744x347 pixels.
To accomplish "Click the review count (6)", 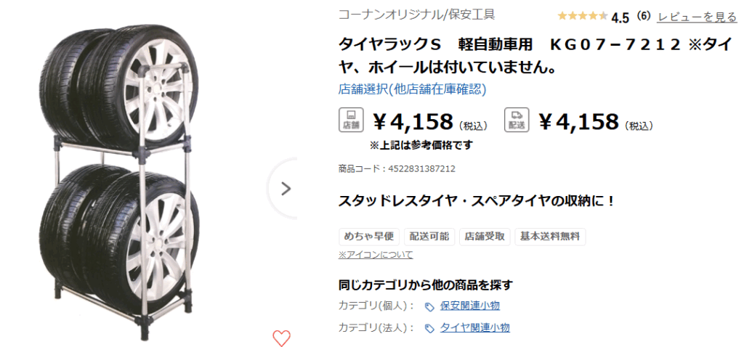I will tap(643, 16).
